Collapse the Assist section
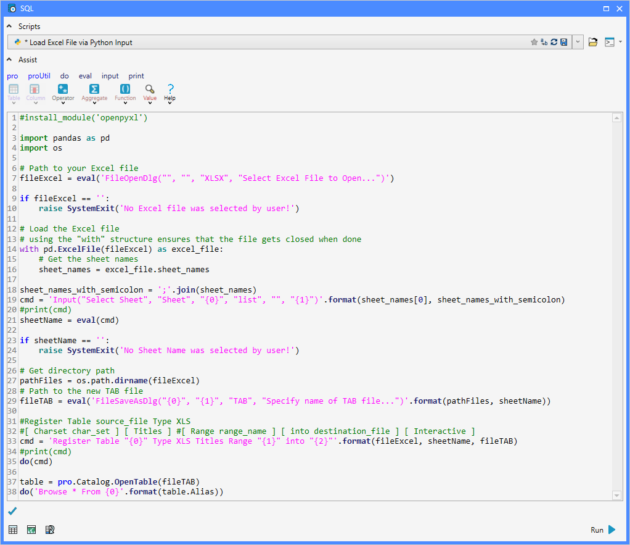The image size is (630, 545). 9,60
